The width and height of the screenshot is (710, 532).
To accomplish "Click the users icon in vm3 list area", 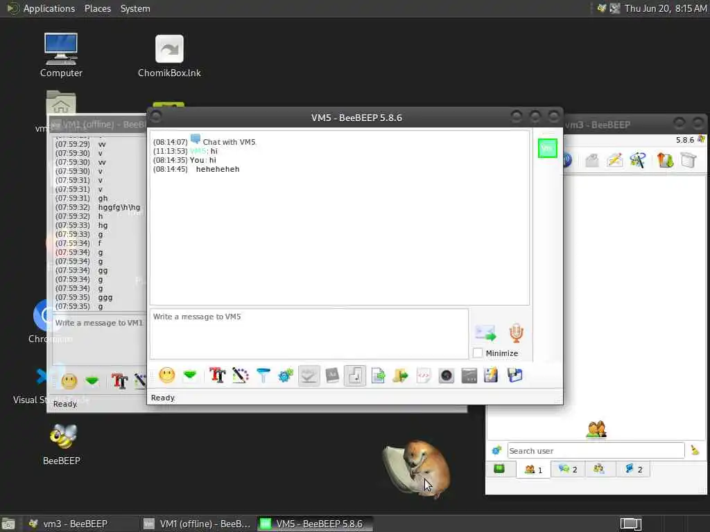I will 596,429.
